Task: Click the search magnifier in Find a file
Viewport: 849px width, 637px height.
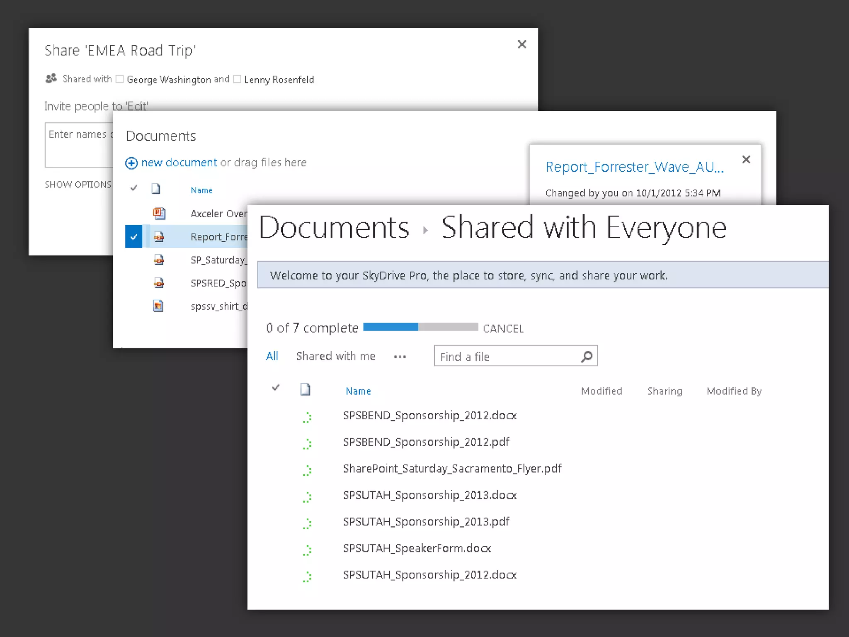Action: 587,356
